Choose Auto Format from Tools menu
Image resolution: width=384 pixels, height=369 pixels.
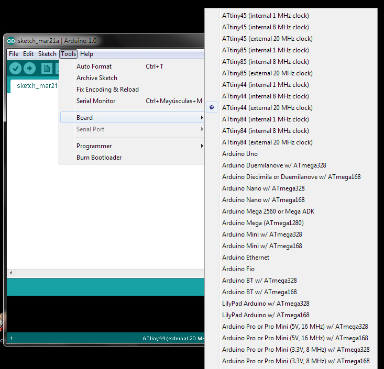pyautogui.click(x=132, y=66)
